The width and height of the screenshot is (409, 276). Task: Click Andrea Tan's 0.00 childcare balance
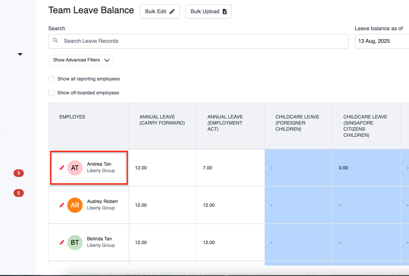[x=343, y=168]
